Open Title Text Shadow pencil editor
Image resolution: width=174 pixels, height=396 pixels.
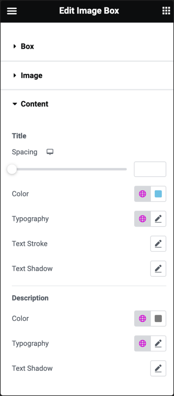159,268
